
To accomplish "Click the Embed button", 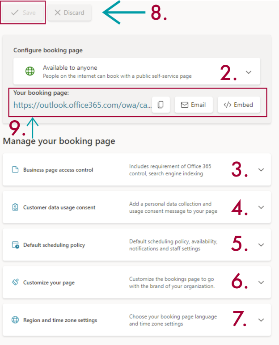I will (239, 105).
